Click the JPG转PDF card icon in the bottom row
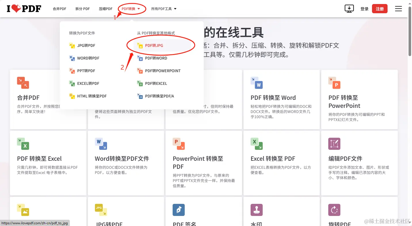This screenshot has width=412, height=226. [x=101, y=210]
